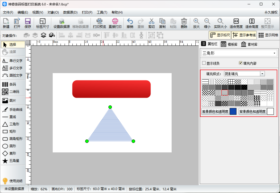Open the 数据源(D) menu
The height and width of the screenshot is (193, 280).
click(70, 12)
